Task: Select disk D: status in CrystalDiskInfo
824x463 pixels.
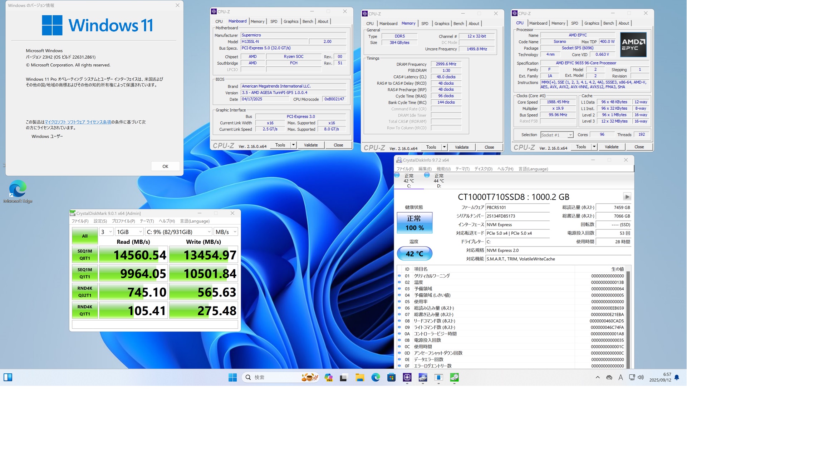Action: 438,180
